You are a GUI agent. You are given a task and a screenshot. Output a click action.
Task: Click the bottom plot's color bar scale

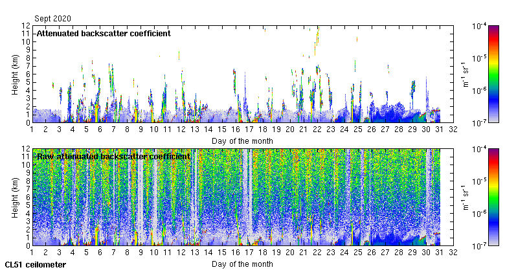pos(493,197)
